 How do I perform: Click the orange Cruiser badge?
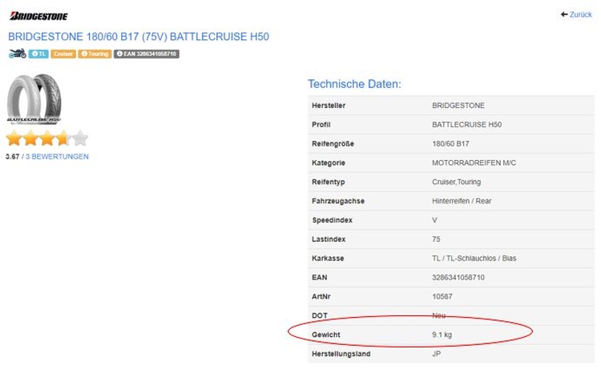click(63, 54)
